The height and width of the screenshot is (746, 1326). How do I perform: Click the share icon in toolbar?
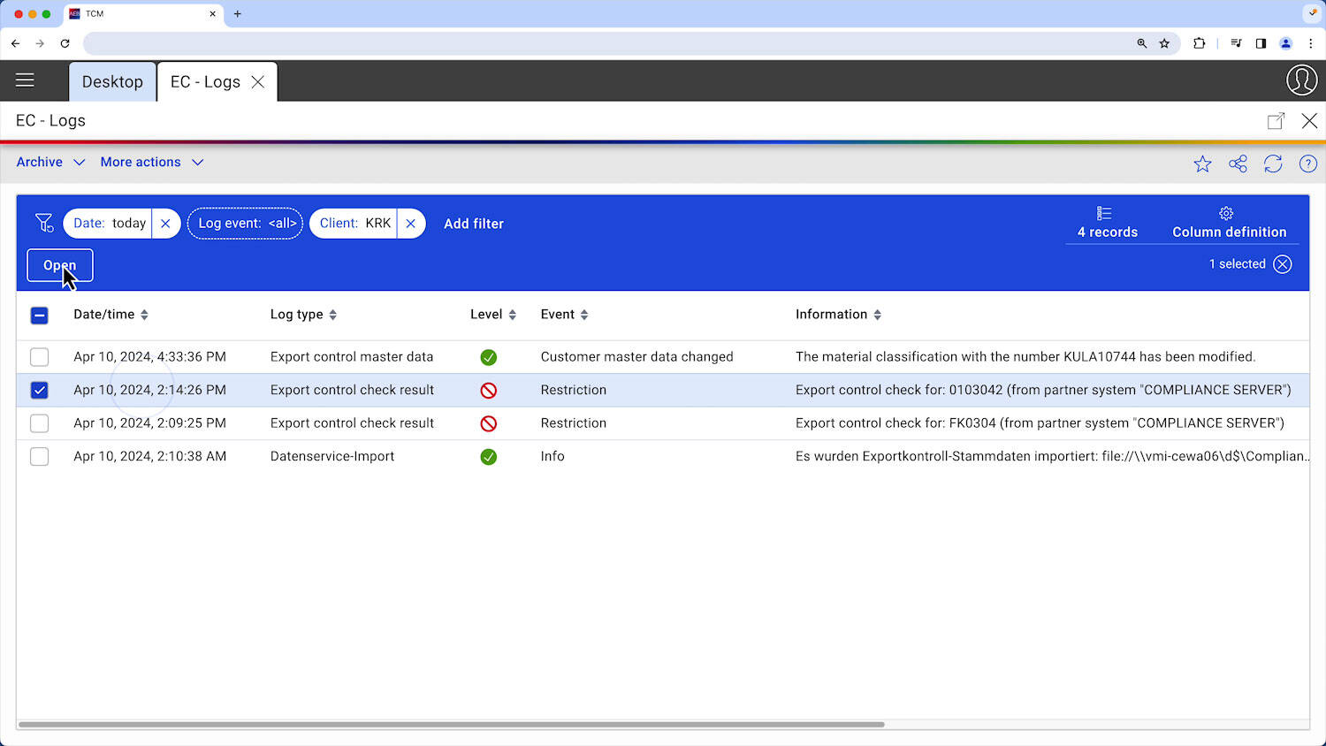1238,164
